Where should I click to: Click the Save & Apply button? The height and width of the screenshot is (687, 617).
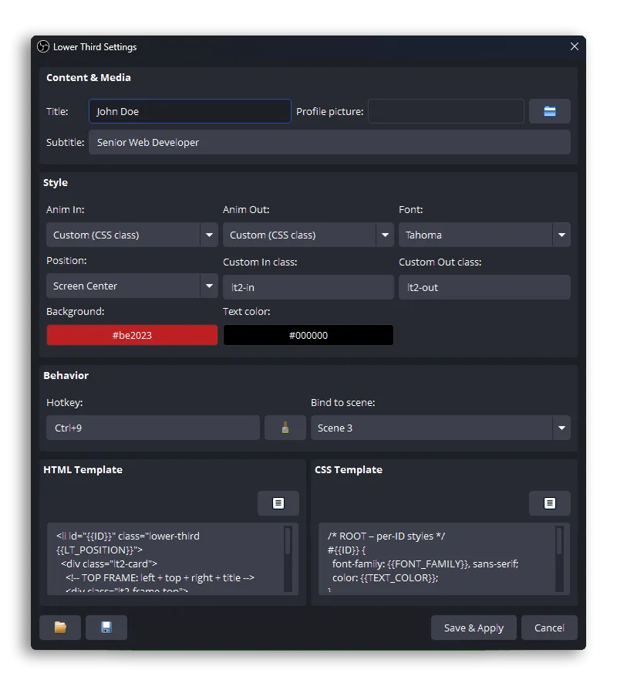(473, 628)
